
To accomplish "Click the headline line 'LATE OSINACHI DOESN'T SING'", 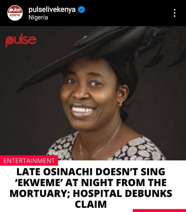I will pyautogui.click(x=91, y=172).
